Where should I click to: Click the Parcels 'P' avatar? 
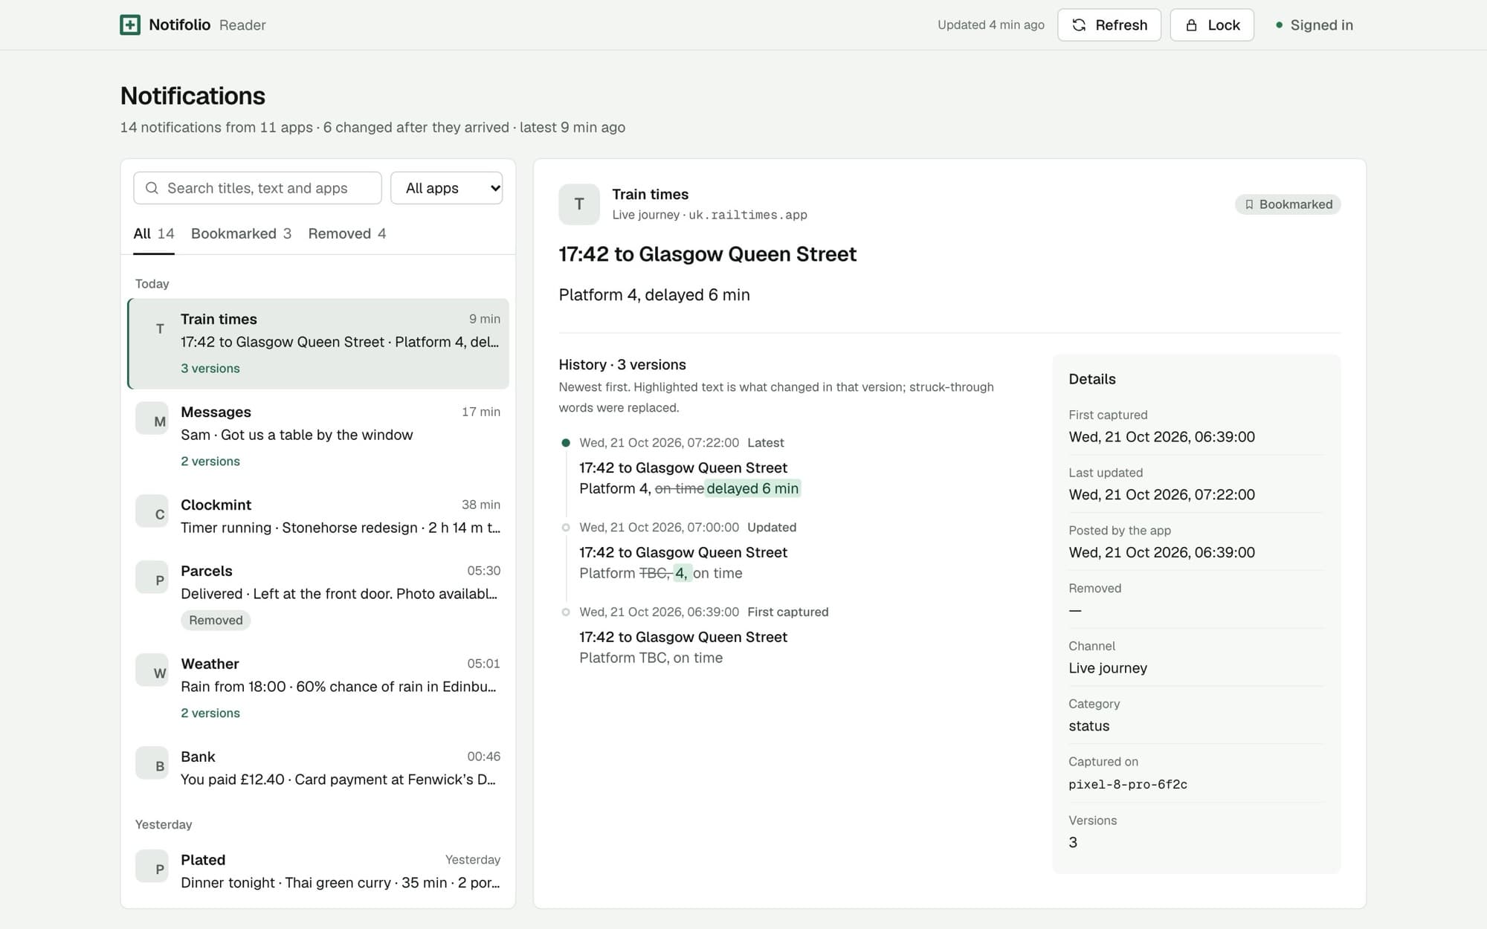point(152,577)
